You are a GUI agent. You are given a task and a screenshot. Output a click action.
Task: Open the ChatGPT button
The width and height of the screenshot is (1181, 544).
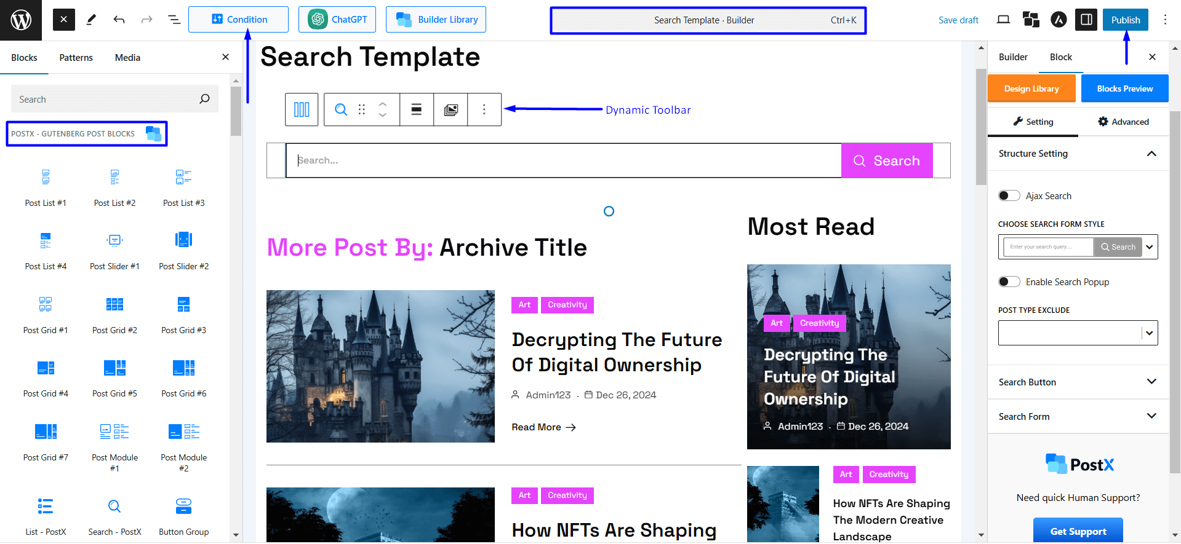point(337,19)
